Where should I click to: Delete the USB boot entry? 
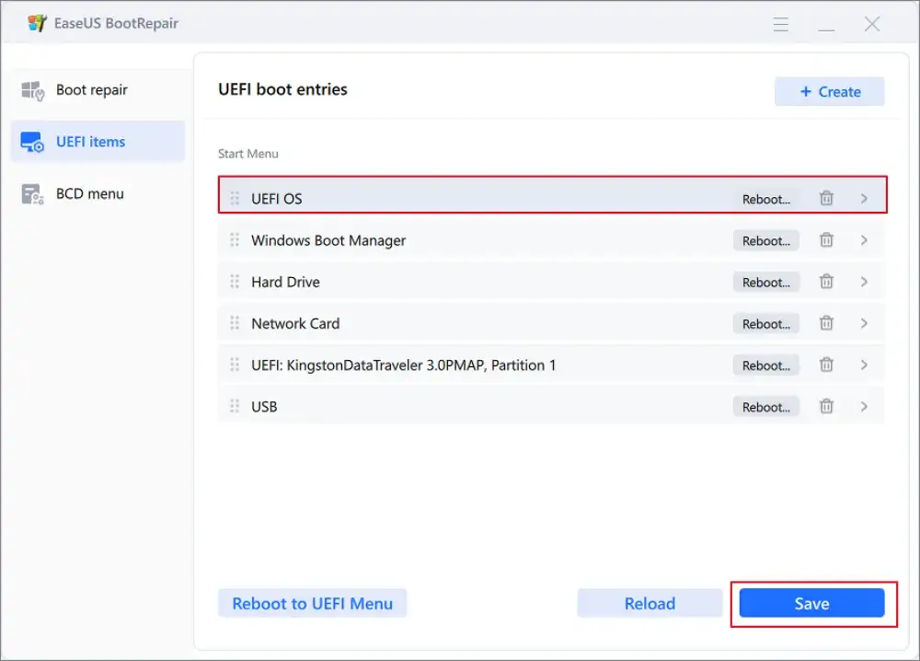(x=826, y=406)
